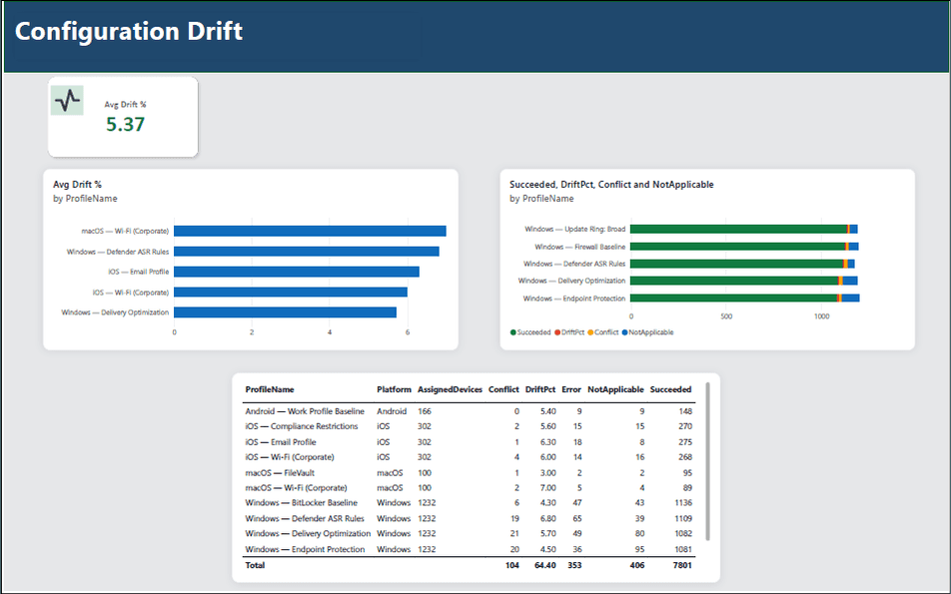951x594 pixels.
Task: Select the iOS — Email Profile bar
Action: tap(297, 272)
